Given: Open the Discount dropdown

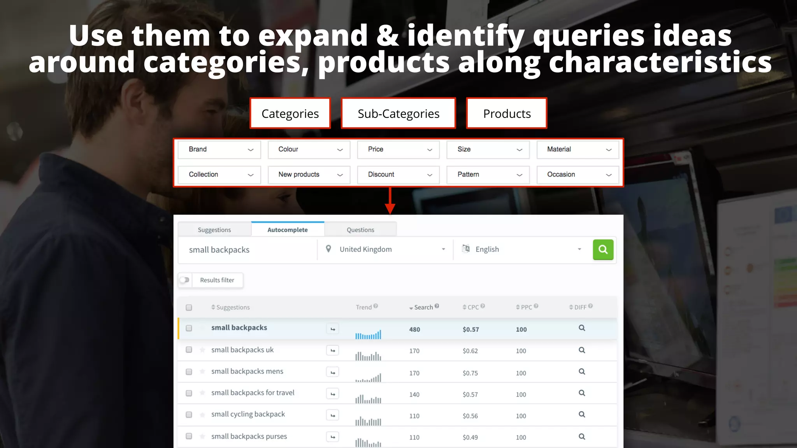Looking at the screenshot, I should click(x=398, y=175).
